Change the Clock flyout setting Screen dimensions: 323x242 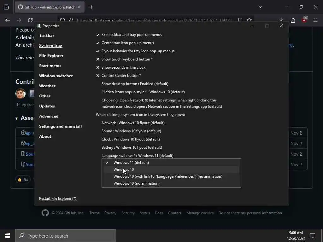pyautogui.click(x=131, y=139)
